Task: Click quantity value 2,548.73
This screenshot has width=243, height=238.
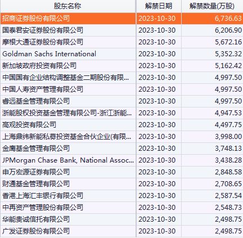Action: tap(228, 208)
